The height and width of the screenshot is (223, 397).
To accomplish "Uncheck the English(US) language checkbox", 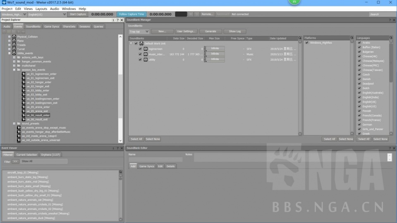I will point(359,107).
